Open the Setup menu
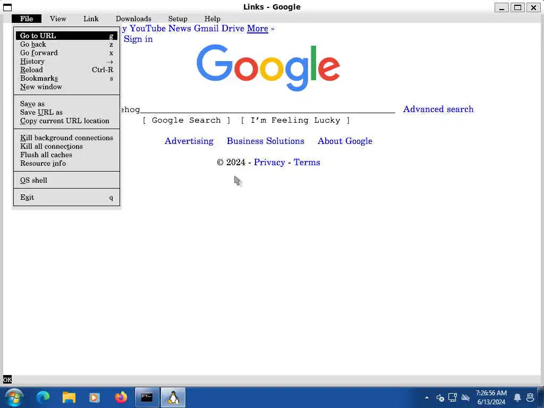The height and width of the screenshot is (408, 544). point(177,19)
